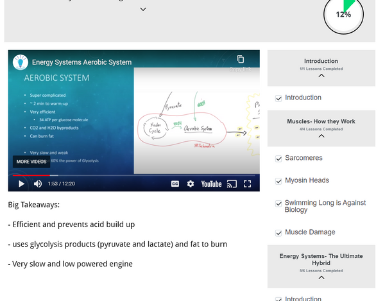Open the Myosin Heads lesson

click(x=307, y=180)
